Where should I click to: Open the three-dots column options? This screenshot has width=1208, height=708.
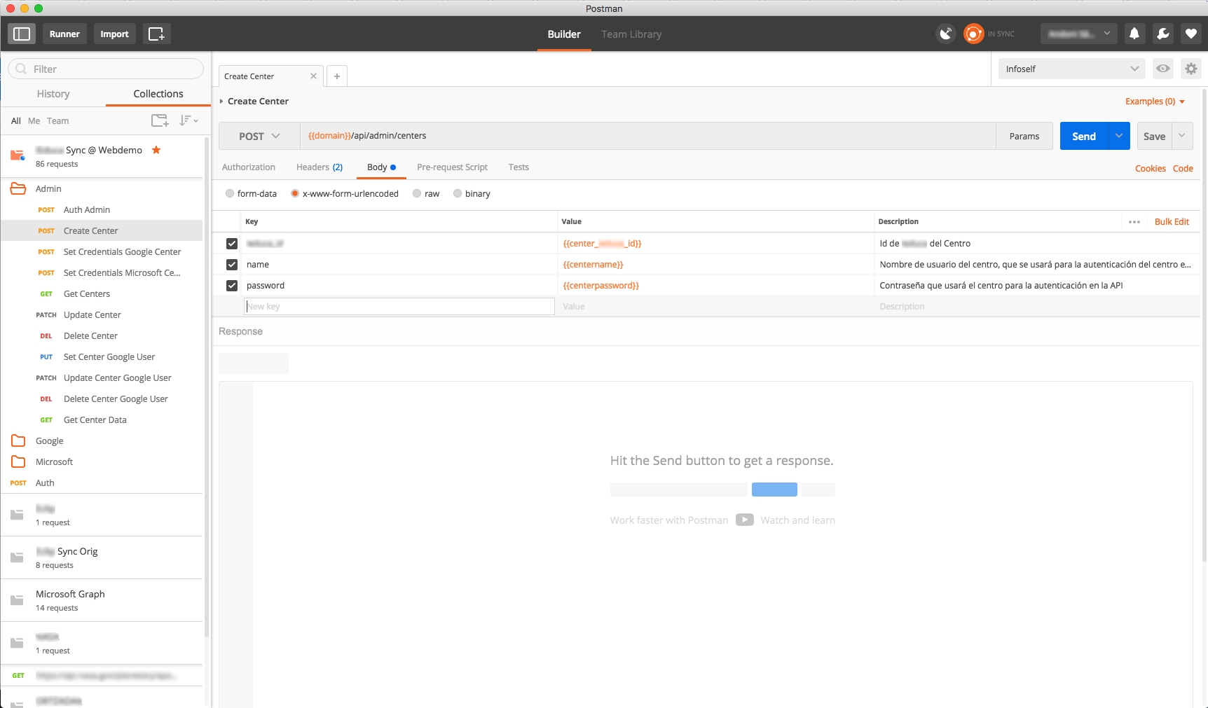[x=1134, y=222]
